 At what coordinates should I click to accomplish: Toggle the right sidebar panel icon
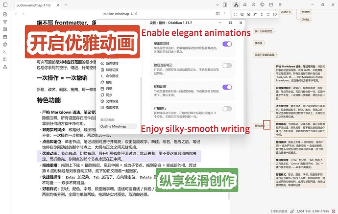[225, 5]
